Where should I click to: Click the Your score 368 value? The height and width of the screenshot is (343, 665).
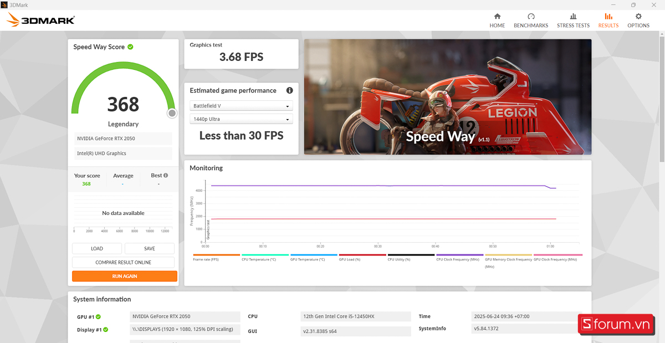click(86, 184)
